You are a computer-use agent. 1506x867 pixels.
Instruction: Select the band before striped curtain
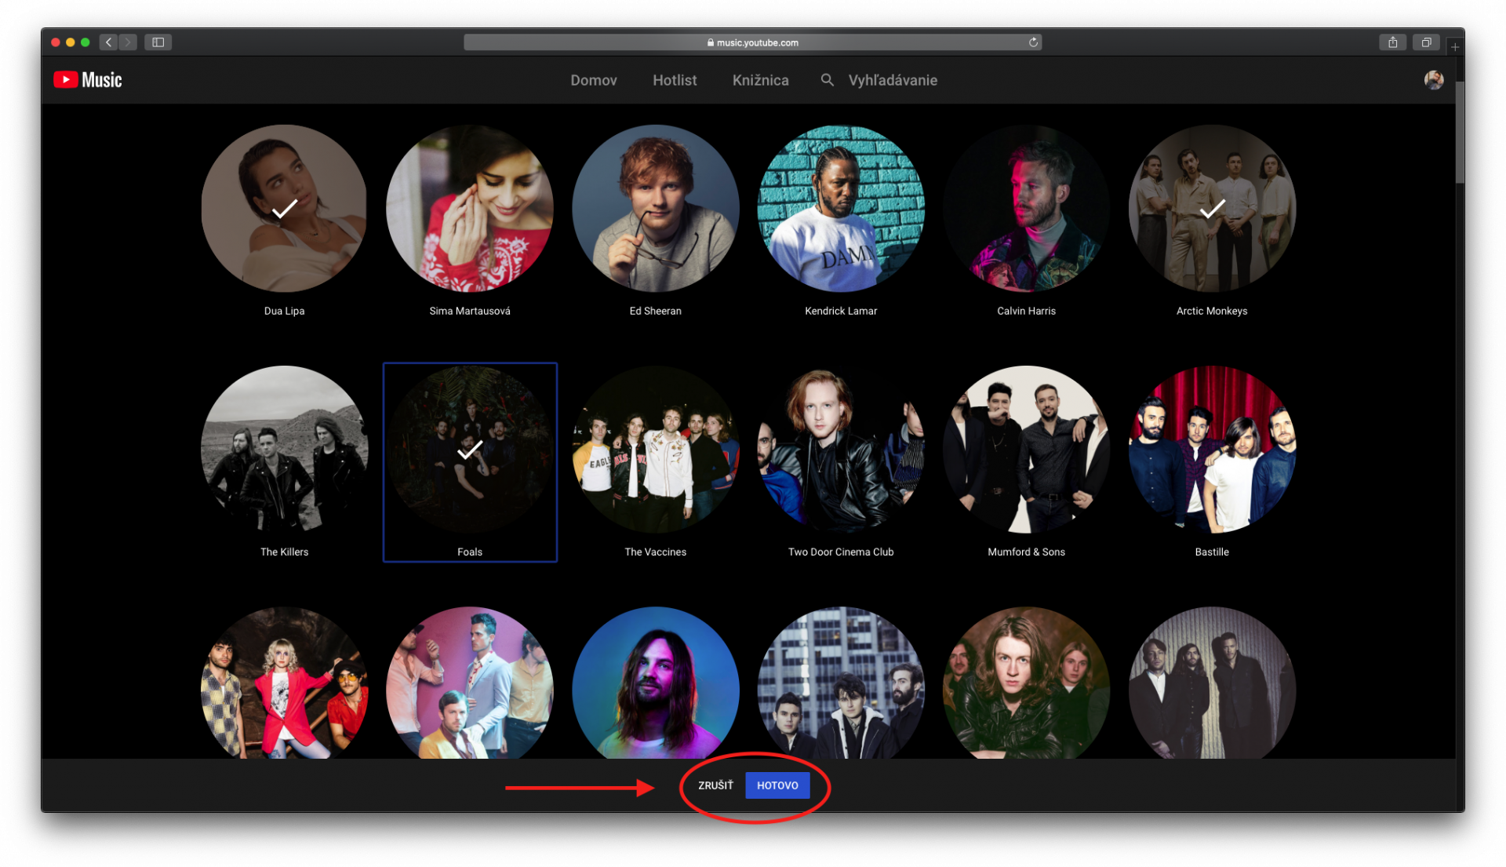coord(1212,683)
